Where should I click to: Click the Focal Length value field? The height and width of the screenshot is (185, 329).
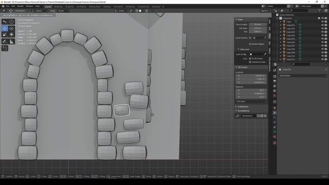(x=258, y=25)
